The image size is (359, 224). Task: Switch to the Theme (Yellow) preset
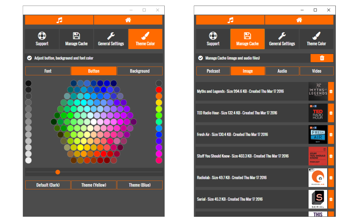tap(94, 185)
